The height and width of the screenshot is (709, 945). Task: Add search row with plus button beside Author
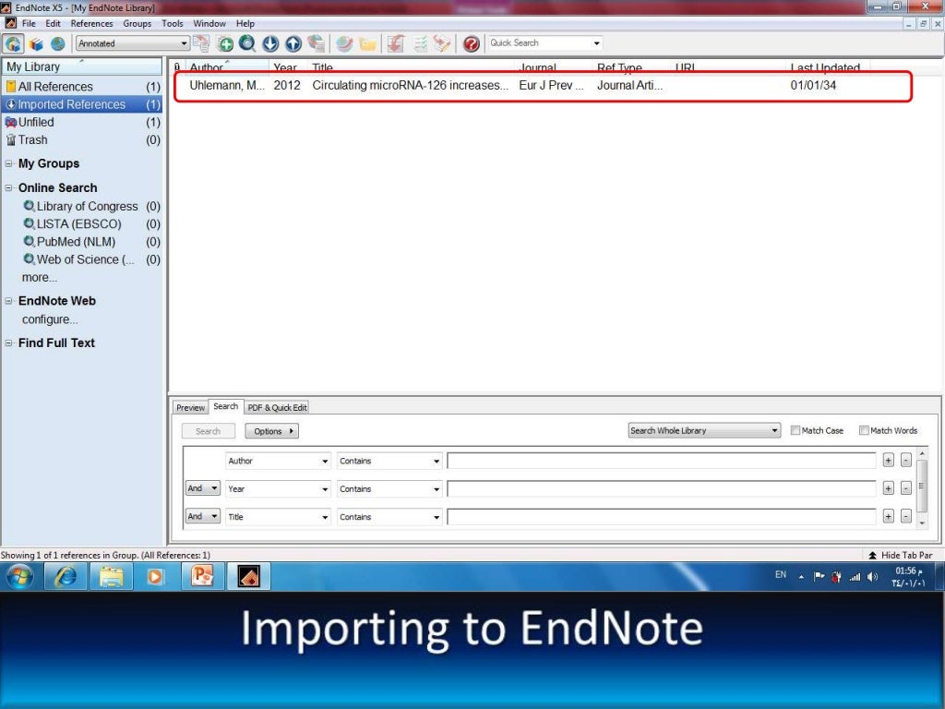tap(889, 461)
